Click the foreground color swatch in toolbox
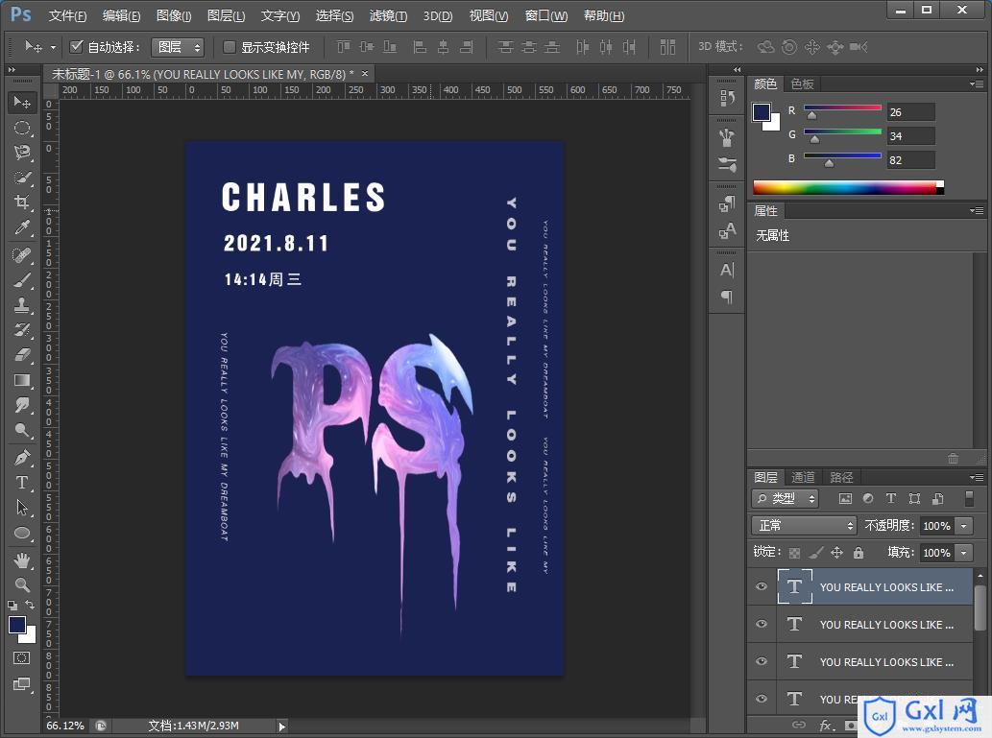The image size is (992, 738). (x=17, y=624)
